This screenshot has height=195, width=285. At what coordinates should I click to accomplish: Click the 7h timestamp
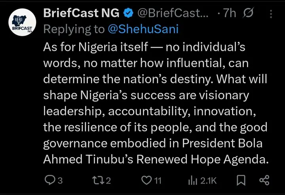tap(230, 13)
